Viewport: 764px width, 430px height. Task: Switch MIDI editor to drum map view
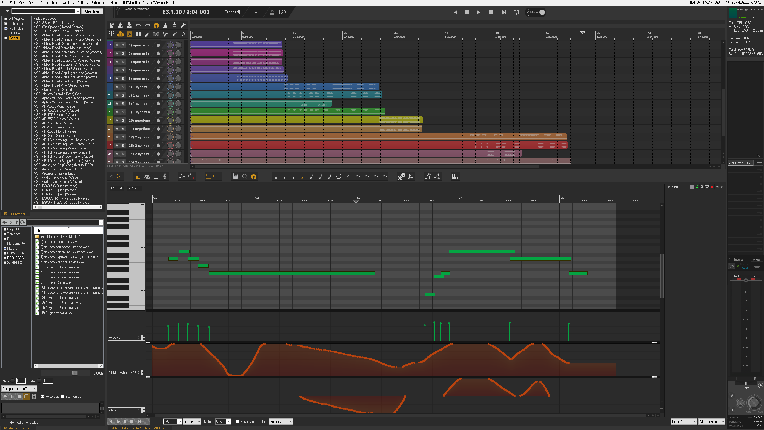(x=147, y=176)
